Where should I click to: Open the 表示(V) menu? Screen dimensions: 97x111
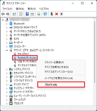(x=32, y=9)
